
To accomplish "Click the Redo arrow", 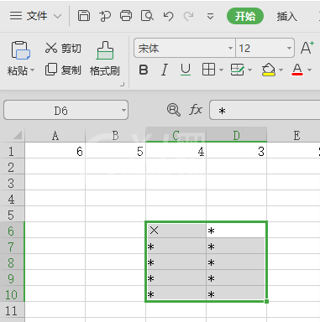I will point(188,16).
